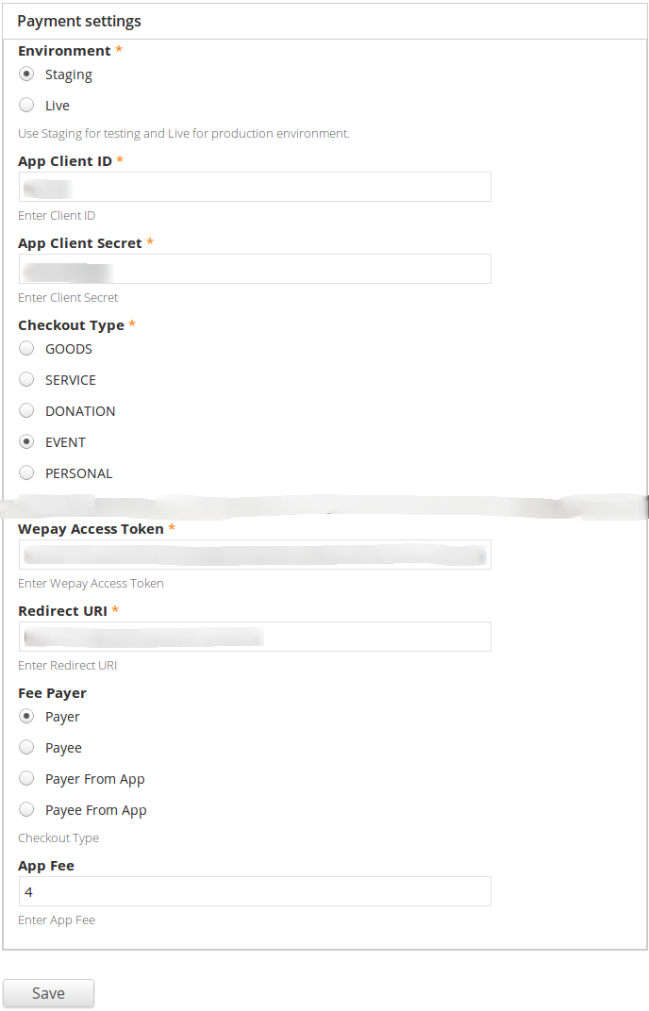Choose SERVICE checkout type
This screenshot has width=649, height=1011.
[26, 380]
